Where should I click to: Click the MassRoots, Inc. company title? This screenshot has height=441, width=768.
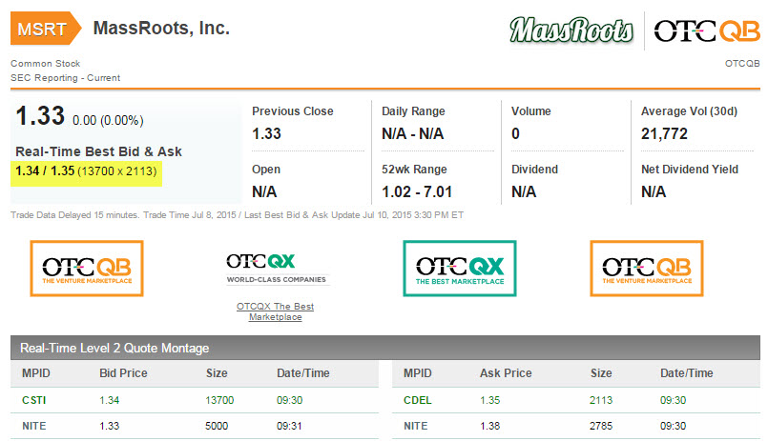coord(161,29)
